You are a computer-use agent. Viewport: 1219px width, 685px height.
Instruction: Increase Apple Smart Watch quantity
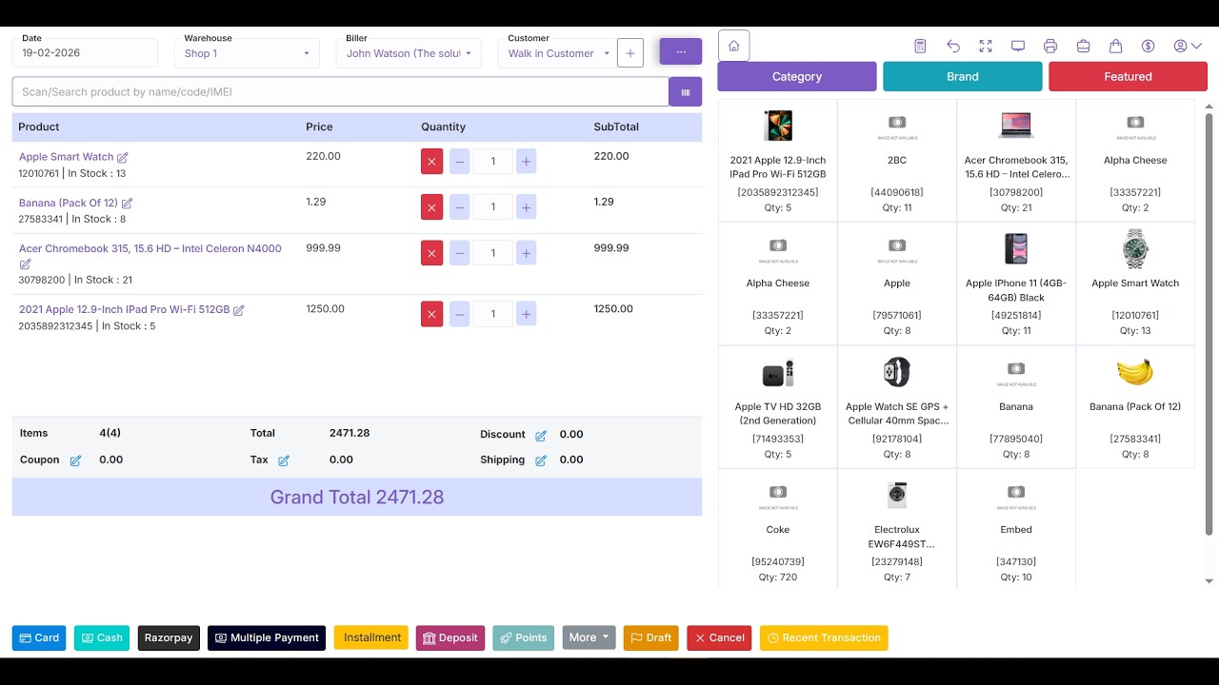(526, 162)
